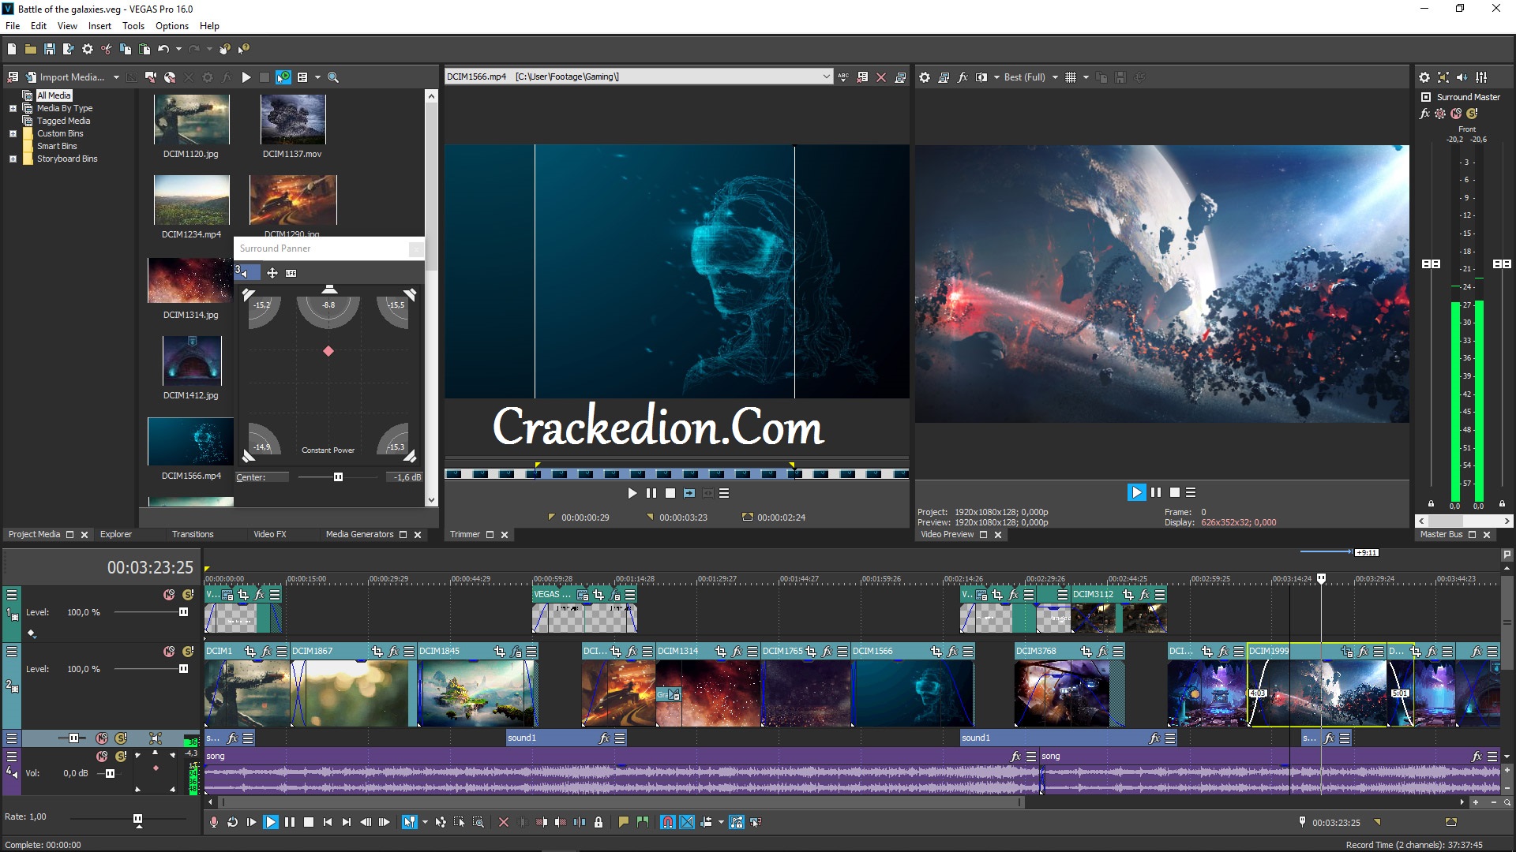Select the Transitions tab
The height and width of the screenshot is (852, 1516).
190,533
